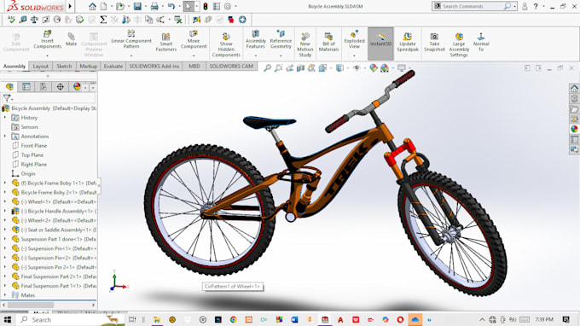580x326 pixels.
Task: Save the assembly with the floppy disk icon
Action: tap(137, 6)
